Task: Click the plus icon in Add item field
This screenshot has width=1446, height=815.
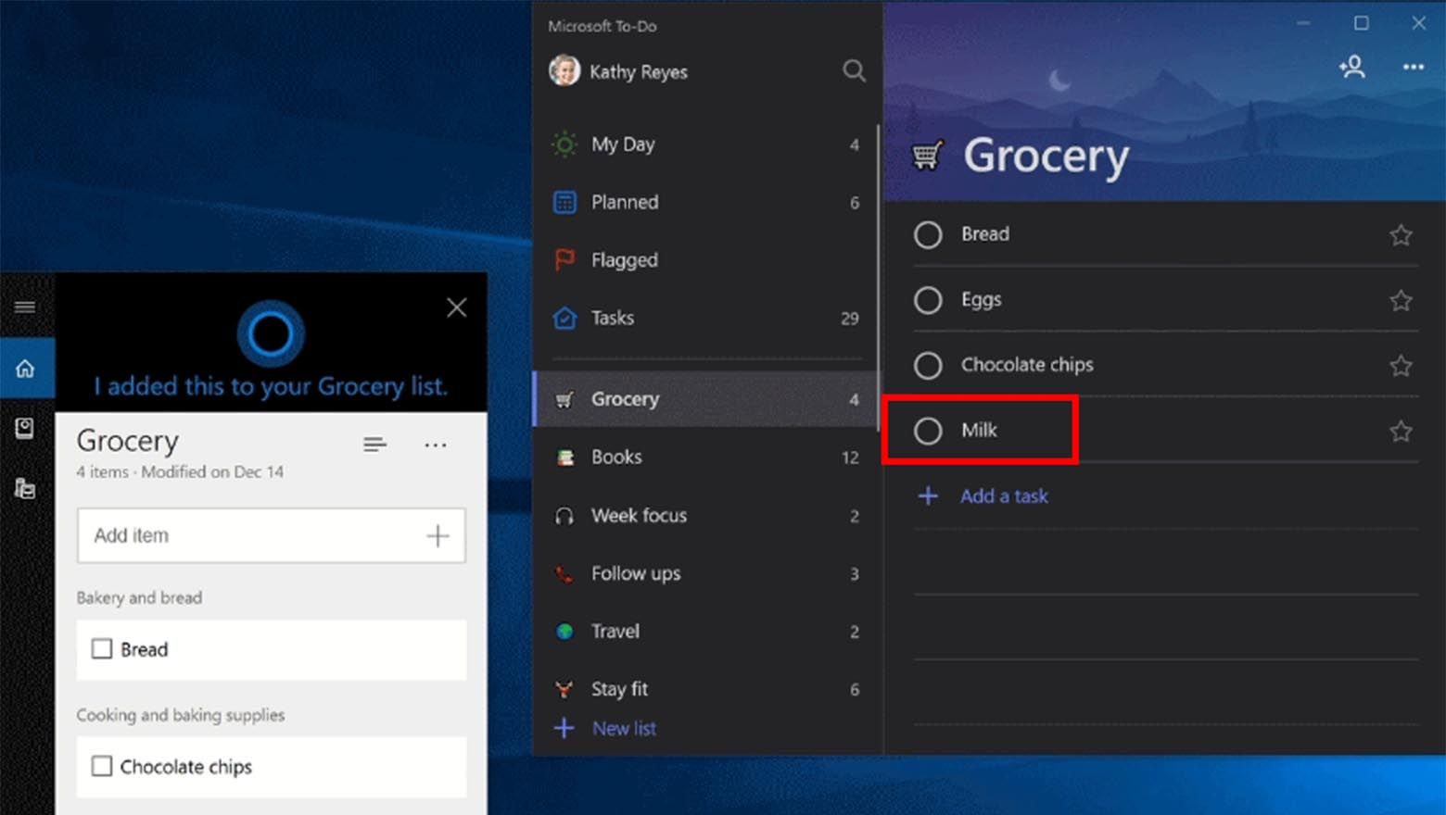Action: click(438, 535)
